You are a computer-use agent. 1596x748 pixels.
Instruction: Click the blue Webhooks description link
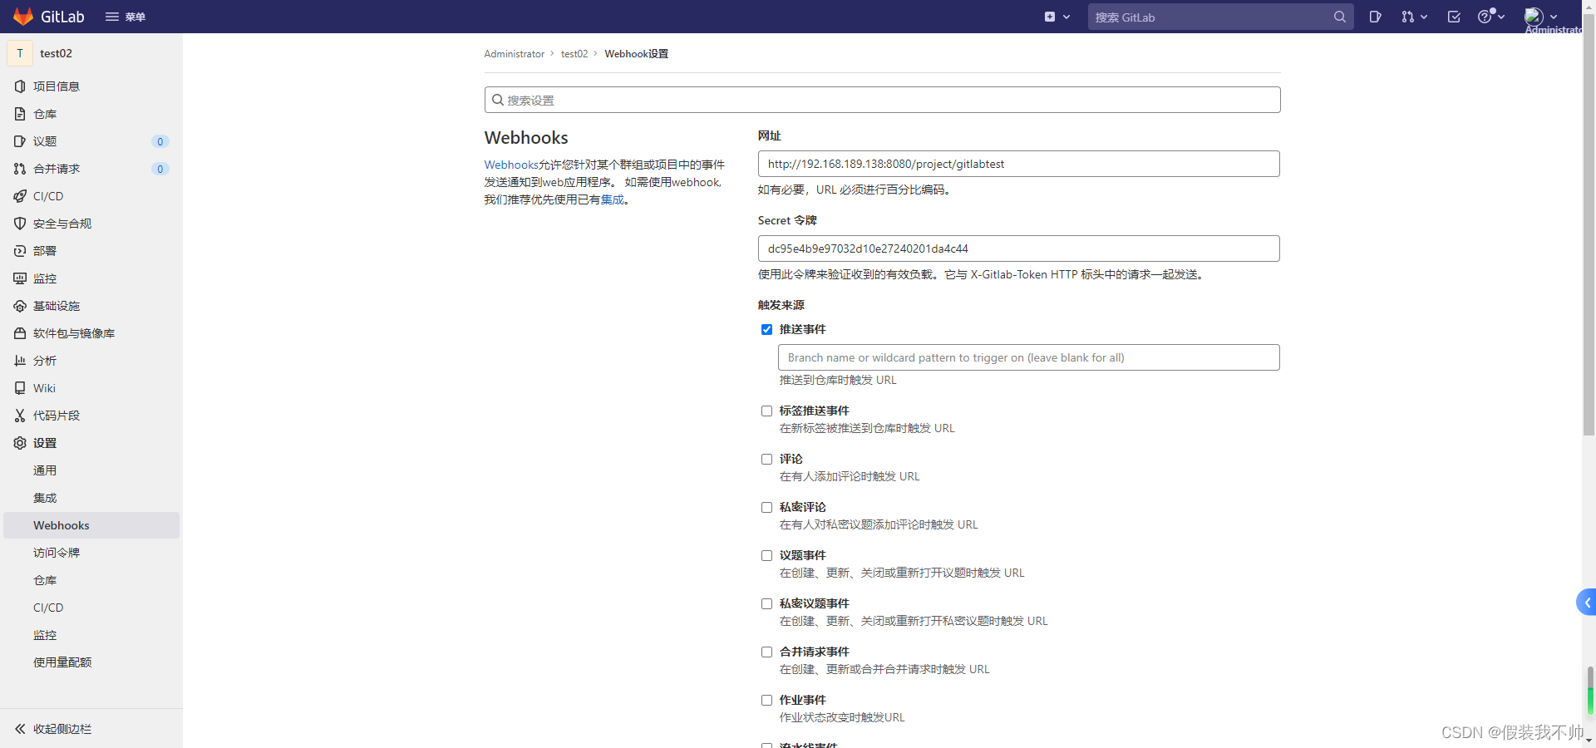[511, 165]
